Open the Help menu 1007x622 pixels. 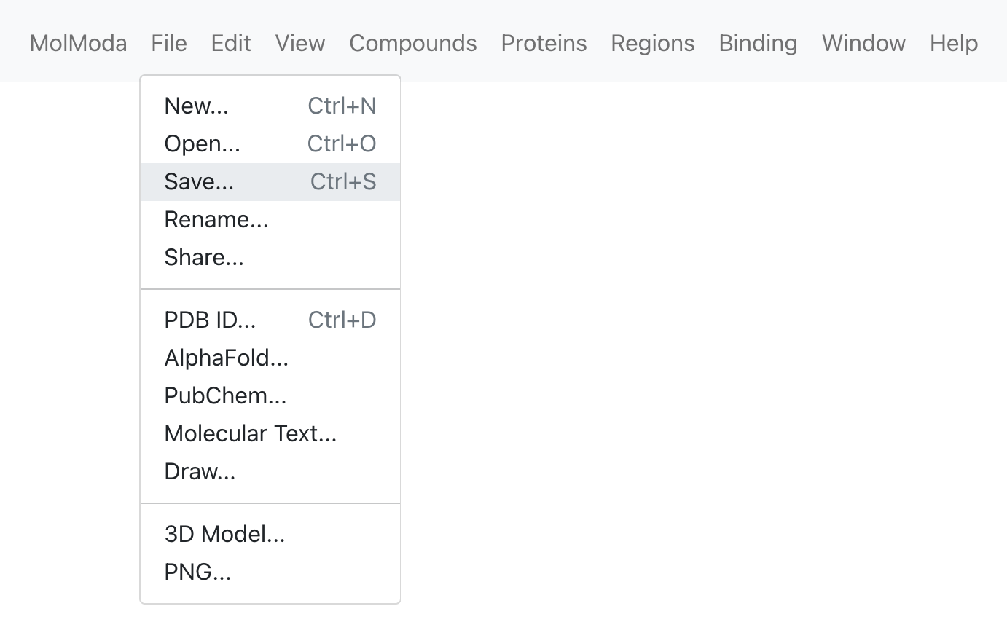pyautogui.click(x=954, y=43)
